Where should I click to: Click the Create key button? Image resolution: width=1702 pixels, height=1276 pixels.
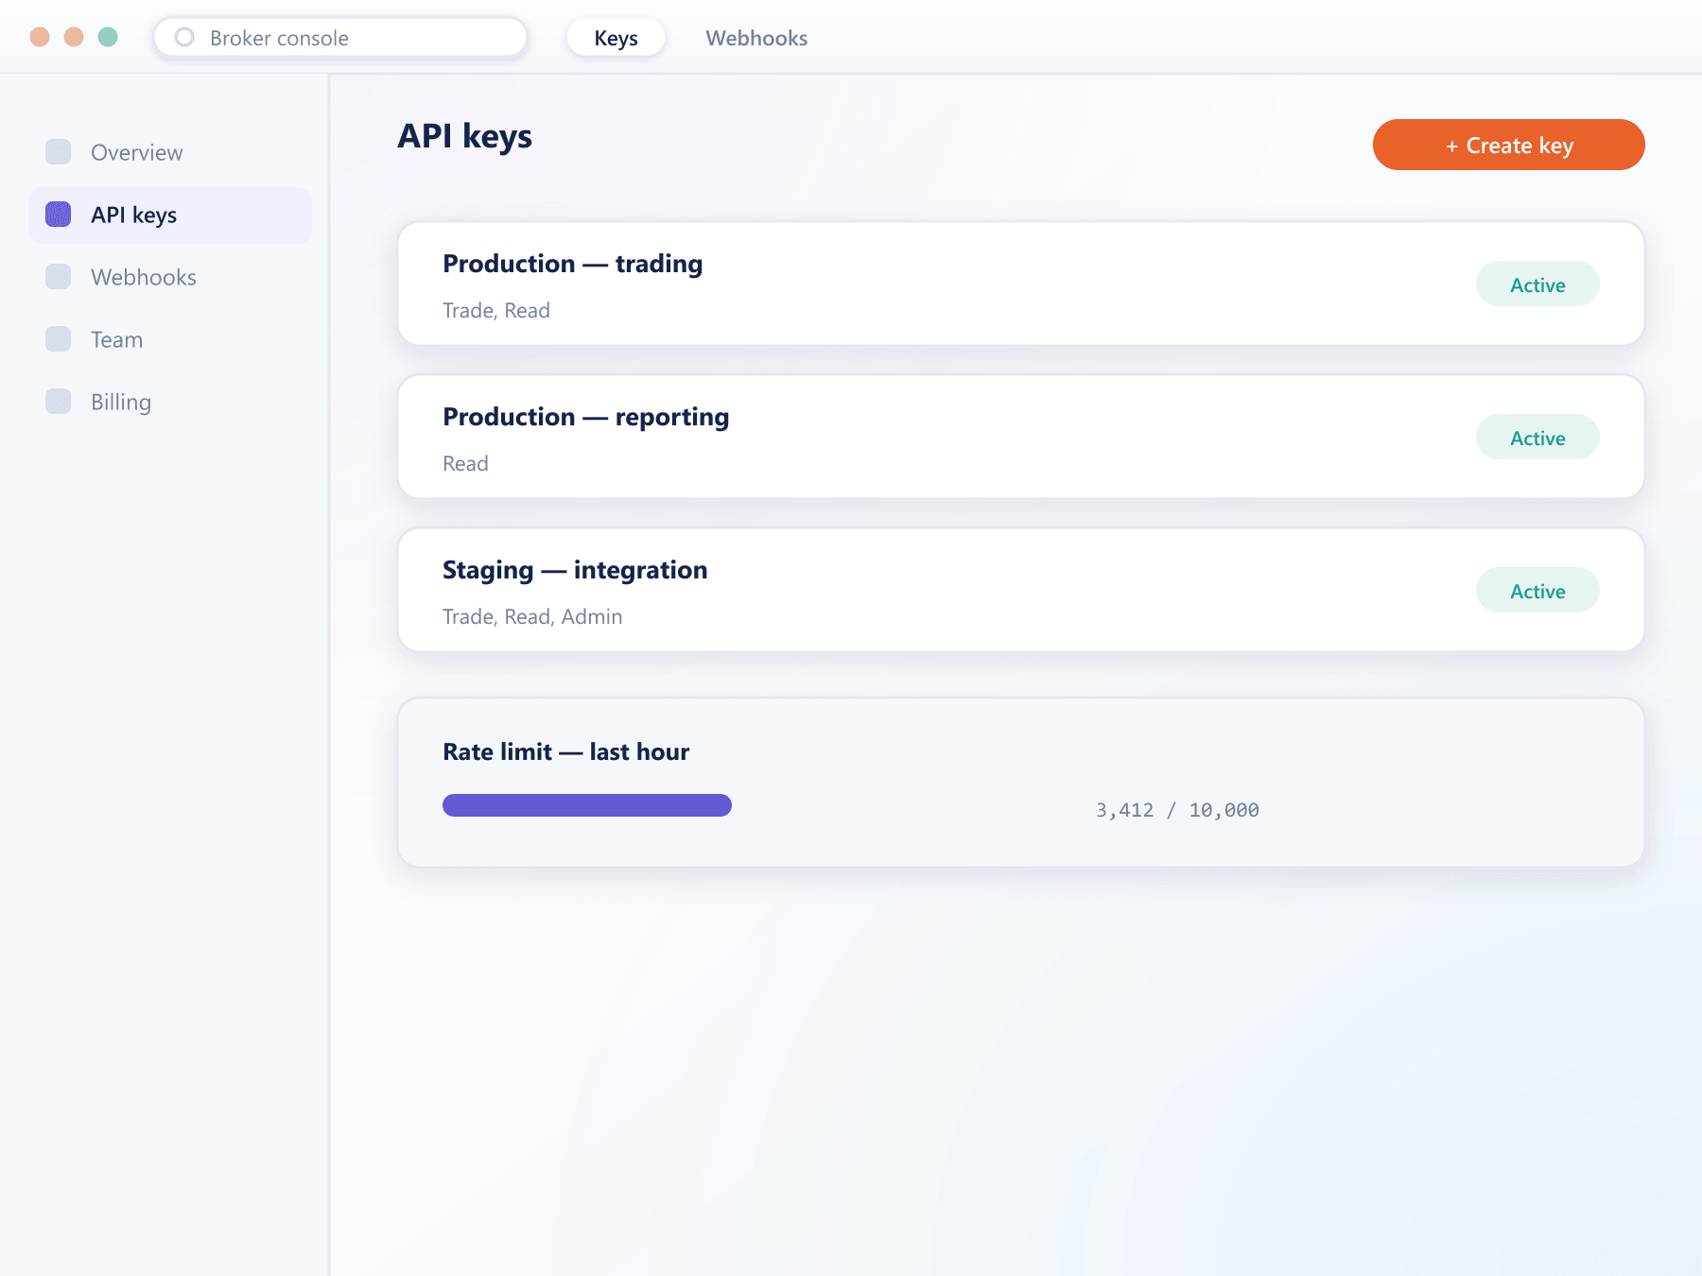pyautogui.click(x=1508, y=145)
